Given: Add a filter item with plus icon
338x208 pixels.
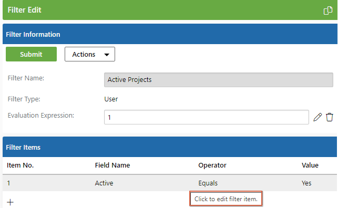Looking at the screenshot, I should coord(10,202).
